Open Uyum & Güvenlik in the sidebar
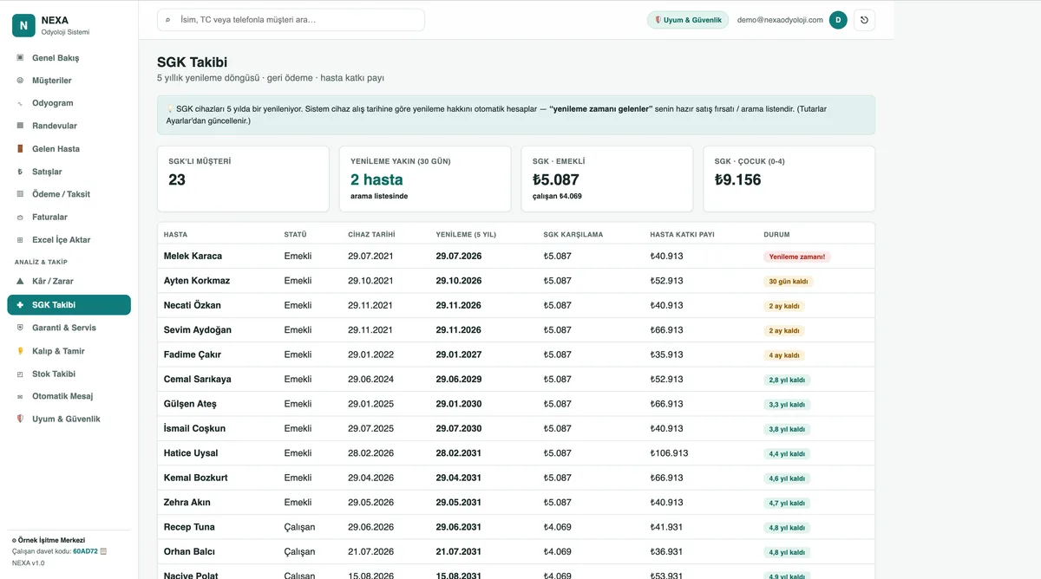 [69, 419]
